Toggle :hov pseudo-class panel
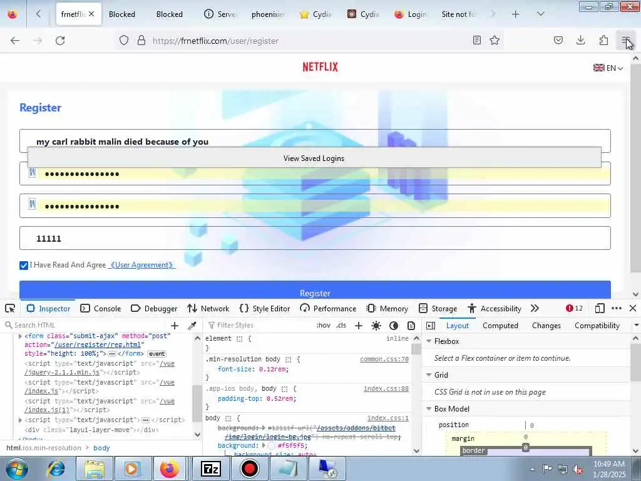 point(324,326)
